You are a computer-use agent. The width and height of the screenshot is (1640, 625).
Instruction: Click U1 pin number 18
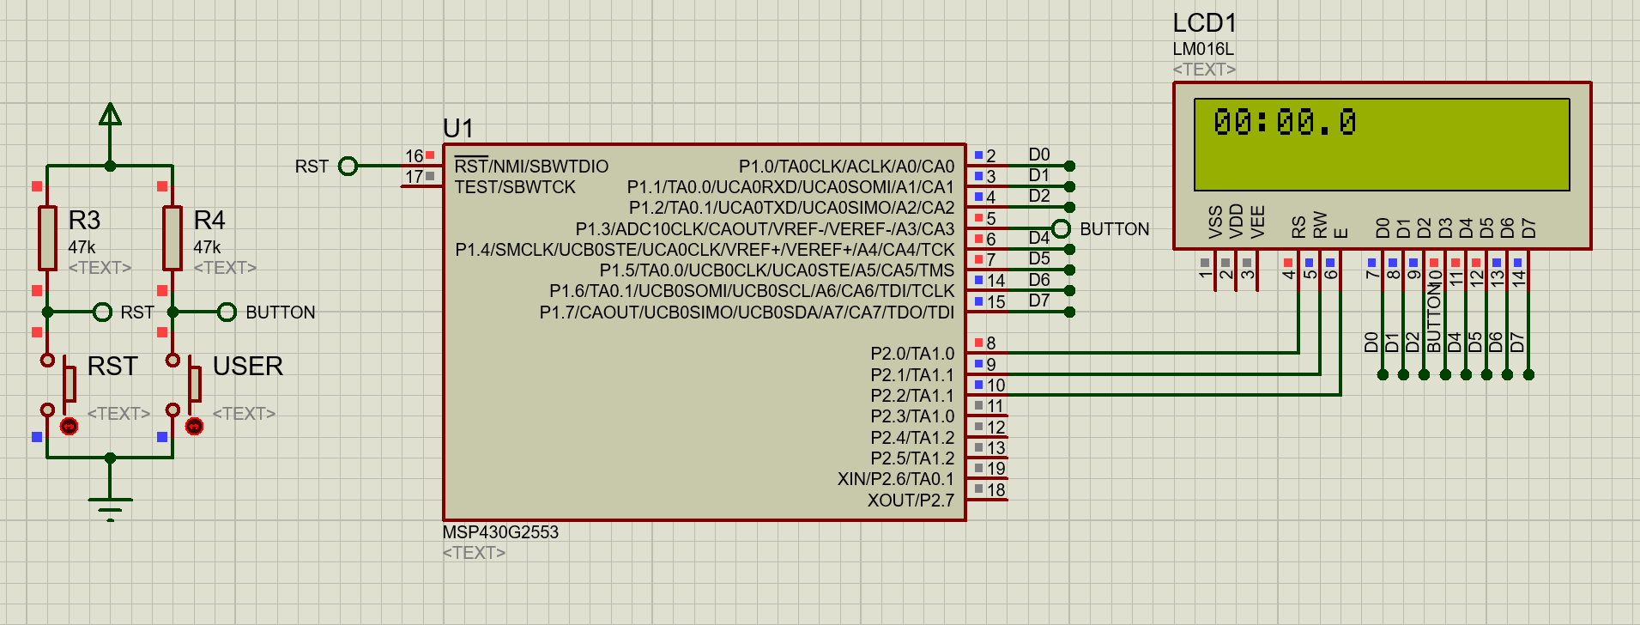coord(995,489)
